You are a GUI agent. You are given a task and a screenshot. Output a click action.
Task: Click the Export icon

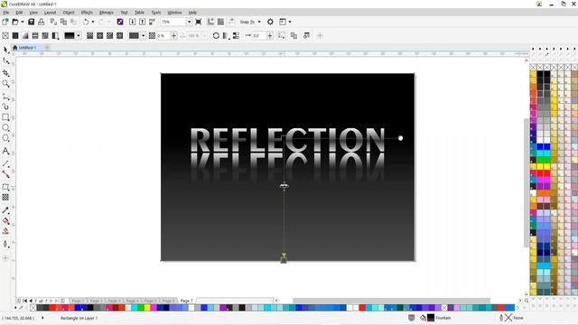pos(143,22)
